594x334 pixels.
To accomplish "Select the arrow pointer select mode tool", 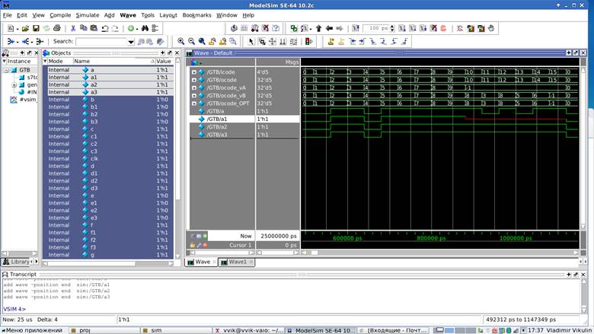I will (251, 42).
